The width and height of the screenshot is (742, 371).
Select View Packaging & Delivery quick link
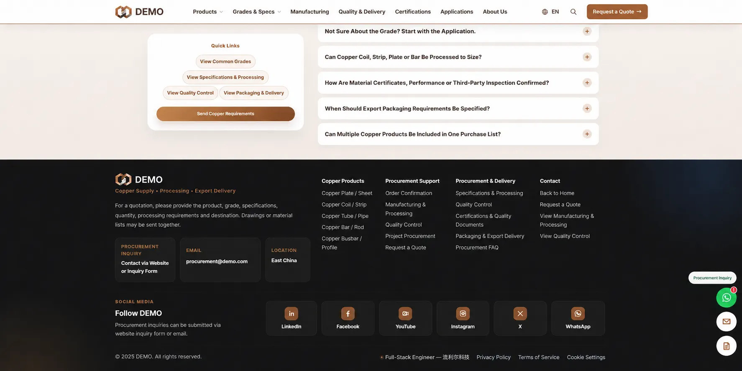click(254, 93)
